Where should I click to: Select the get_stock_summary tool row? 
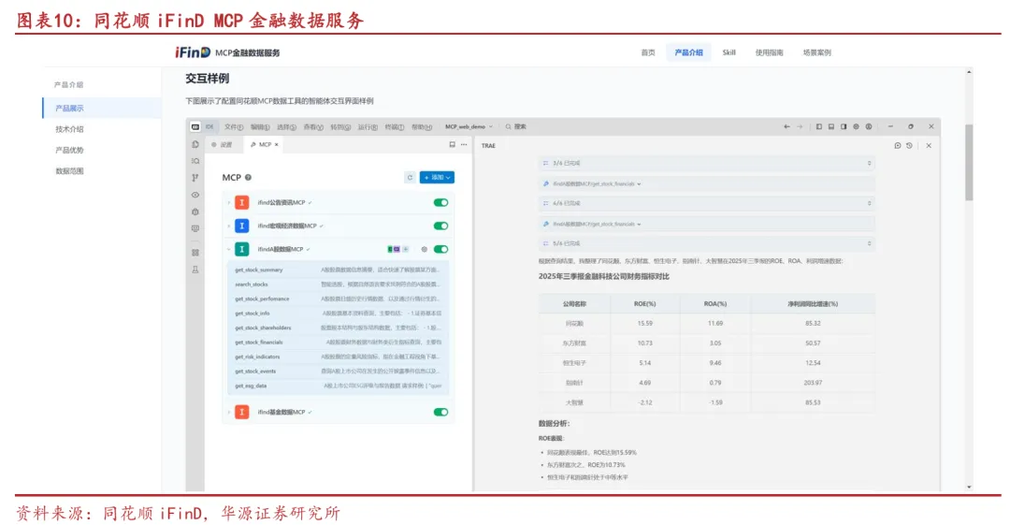tap(339, 270)
